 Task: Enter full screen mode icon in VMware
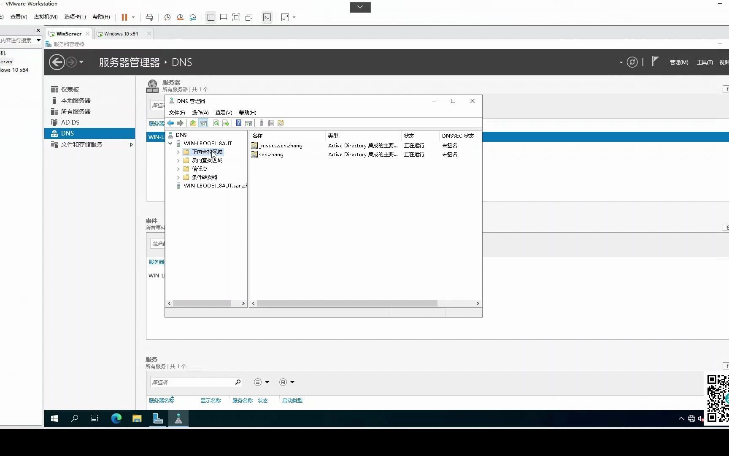236,17
